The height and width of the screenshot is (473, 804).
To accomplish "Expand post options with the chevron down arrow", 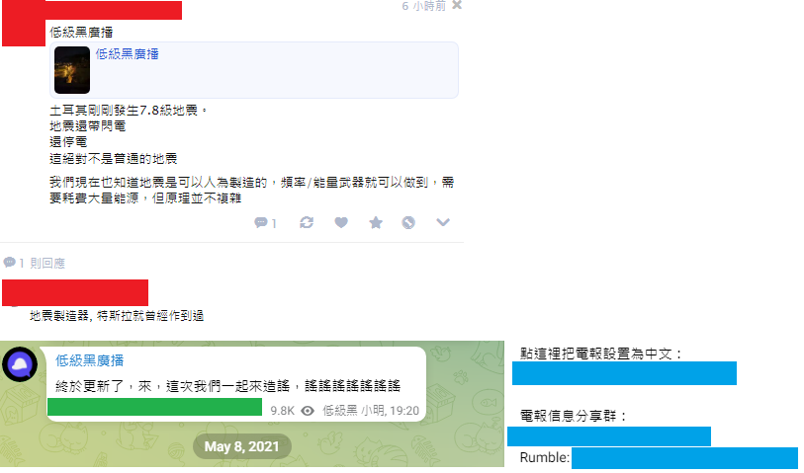I will click(443, 222).
